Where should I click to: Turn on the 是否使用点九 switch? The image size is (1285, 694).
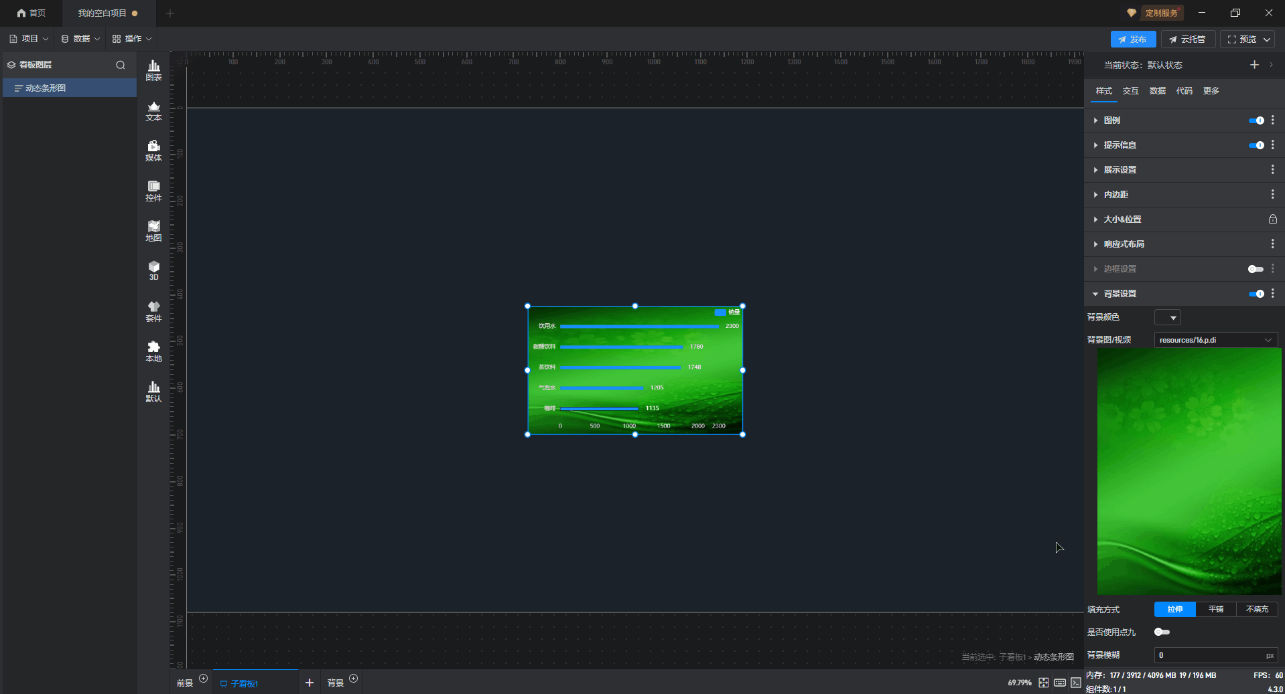(x=1162, y=632)
